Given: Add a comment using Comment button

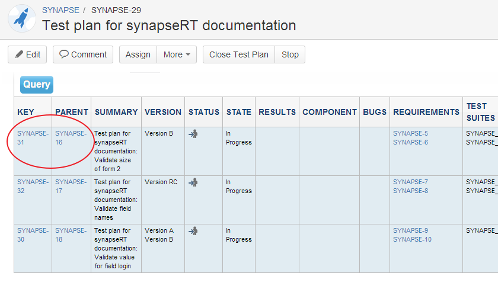Looking at the screenshot, I should (x=83, y=54).
